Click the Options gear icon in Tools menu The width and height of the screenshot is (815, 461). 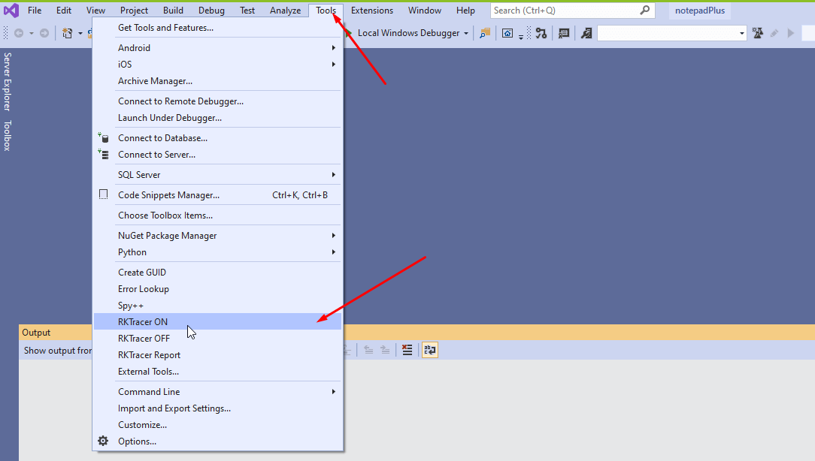click(103, 441)
